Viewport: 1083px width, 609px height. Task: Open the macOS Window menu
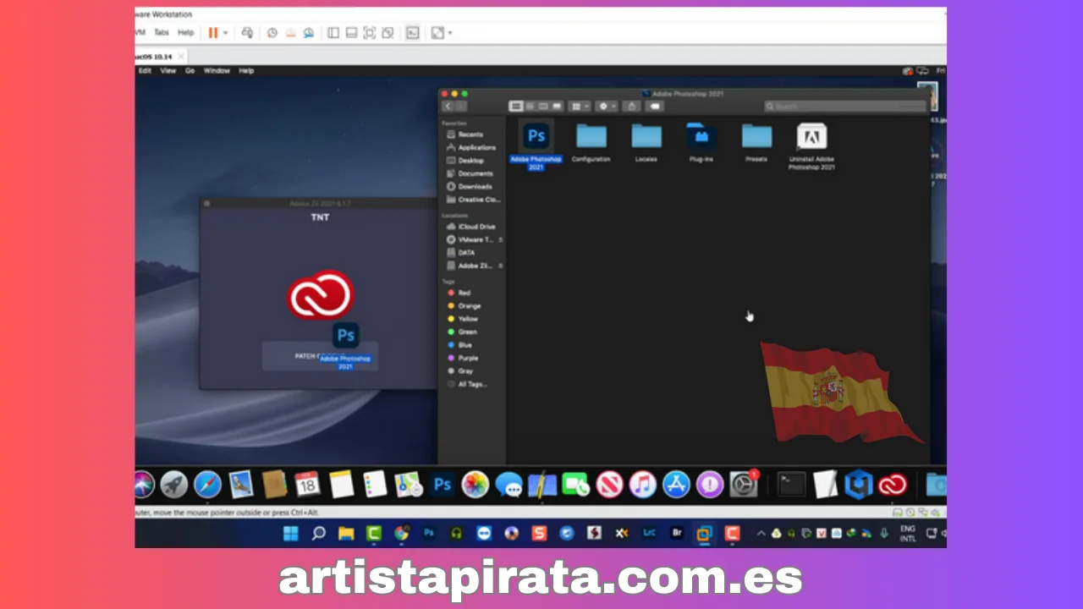tap(217, 71)
